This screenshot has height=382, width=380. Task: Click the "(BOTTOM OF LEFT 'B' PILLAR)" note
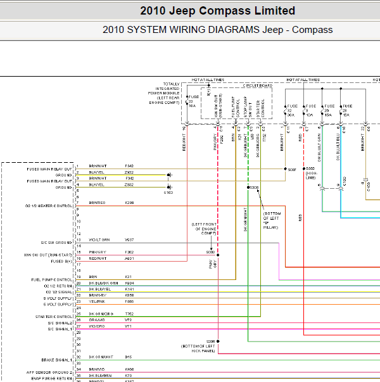[272, 220]
